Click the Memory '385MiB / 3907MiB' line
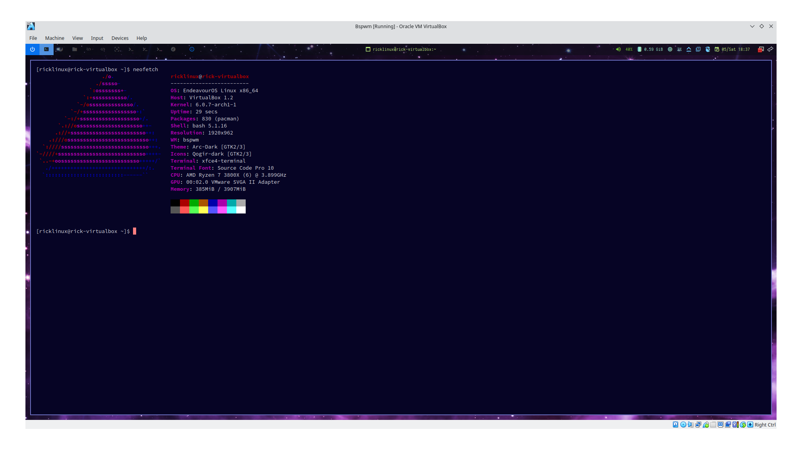The height and width of the screenshot is (459, 802). click(x=208, y=189)
